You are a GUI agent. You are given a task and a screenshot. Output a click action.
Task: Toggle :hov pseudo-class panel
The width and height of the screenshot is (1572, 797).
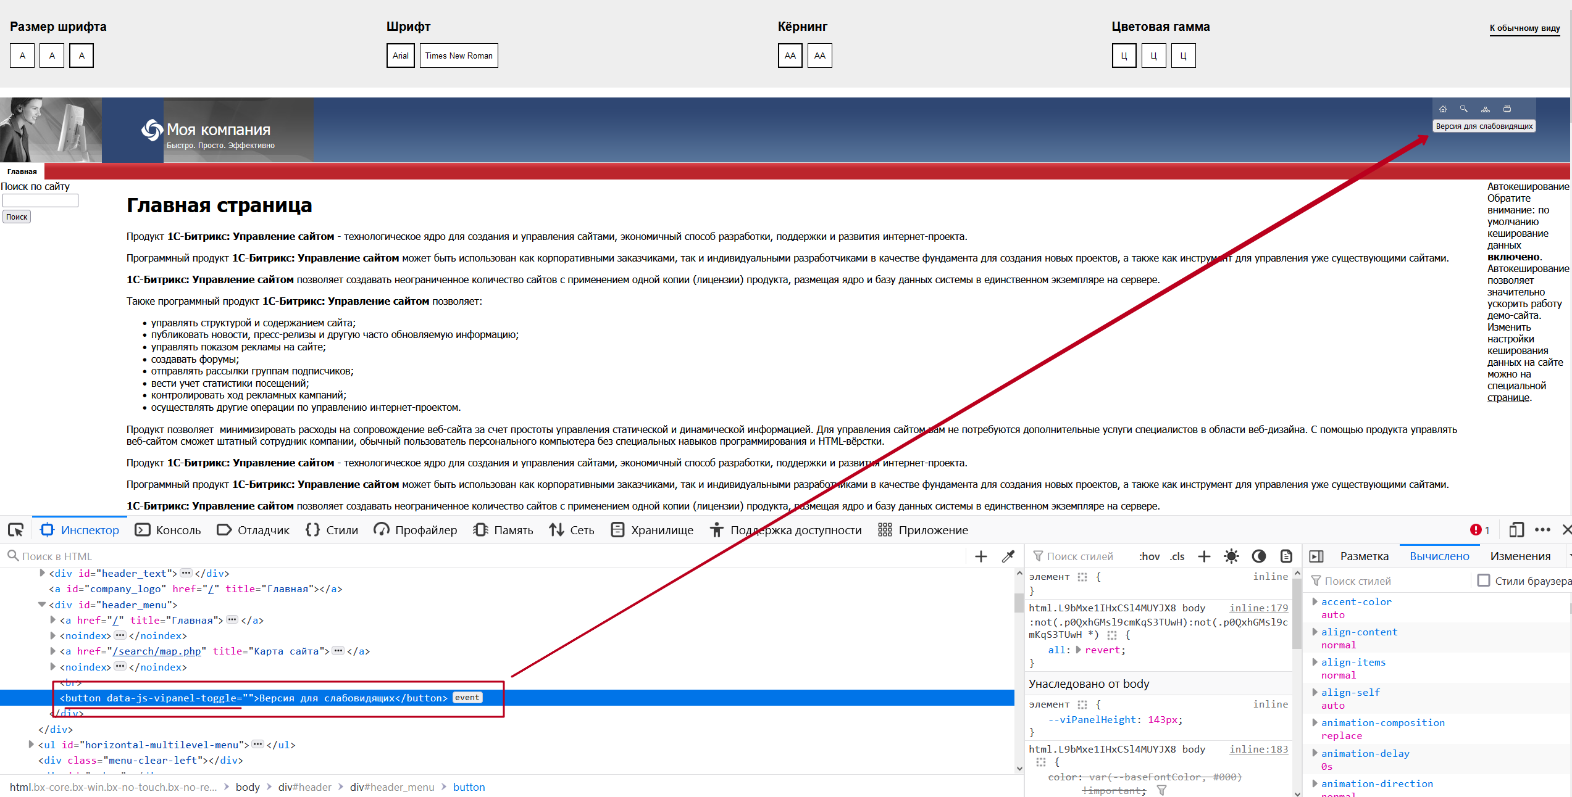click(x=1149, y=556)
